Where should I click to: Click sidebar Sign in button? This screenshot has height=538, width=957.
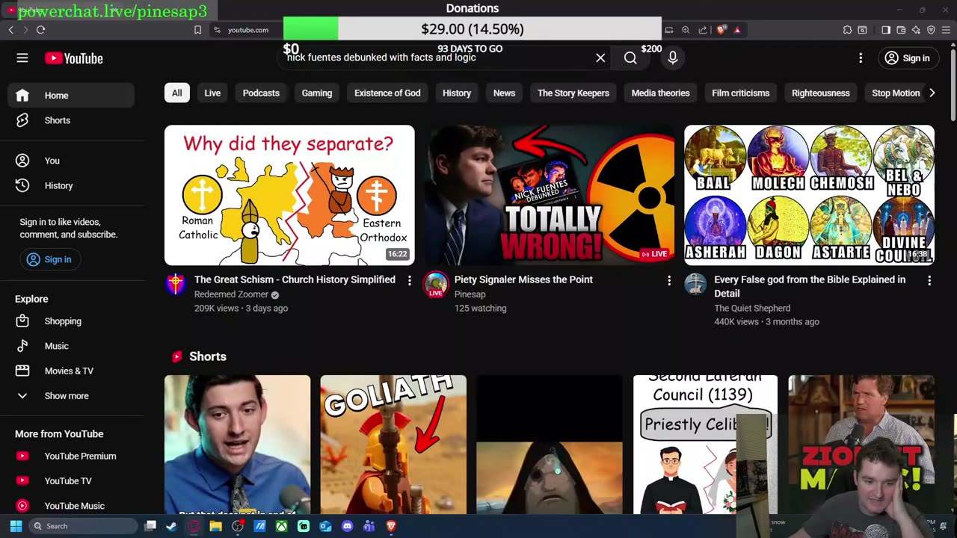coord(49,259)
